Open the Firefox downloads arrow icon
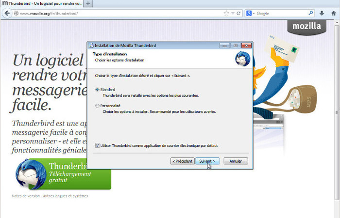Image resolution: width=340 pixels, height=218 pixels. pyautogui.click(x=322, y=13)
